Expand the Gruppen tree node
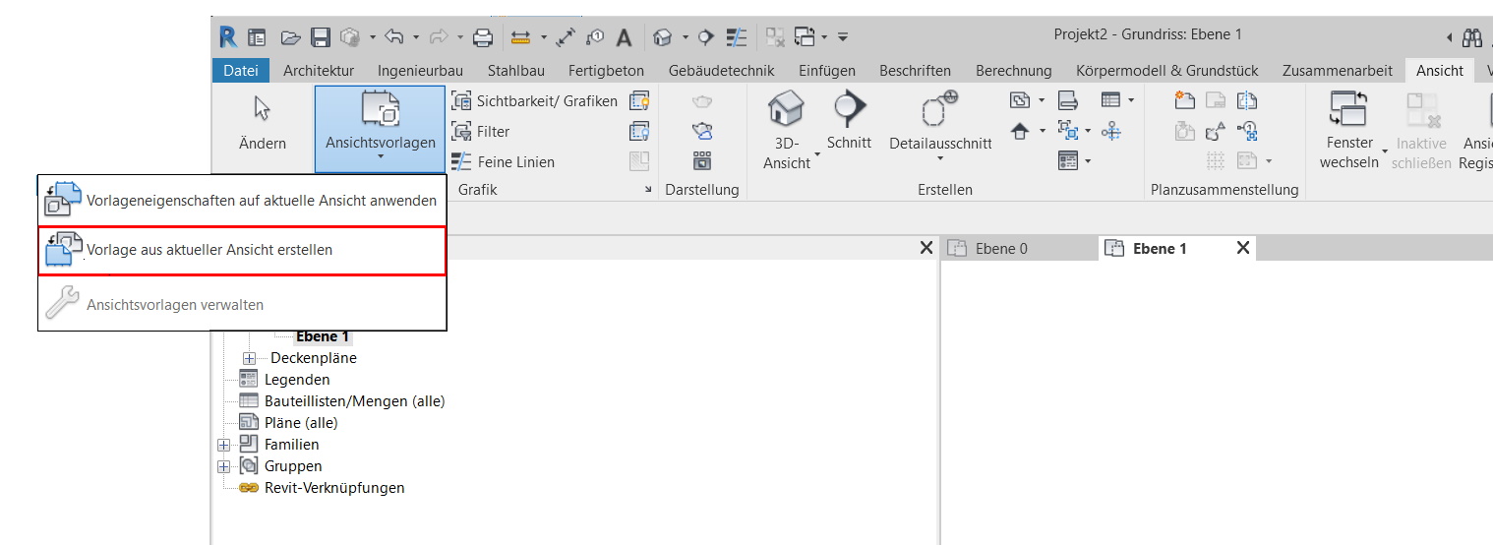1493x545 pixels. [x=223, y=466]
